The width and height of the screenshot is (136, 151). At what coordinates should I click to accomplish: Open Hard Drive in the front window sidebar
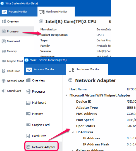tap(43, 136)
